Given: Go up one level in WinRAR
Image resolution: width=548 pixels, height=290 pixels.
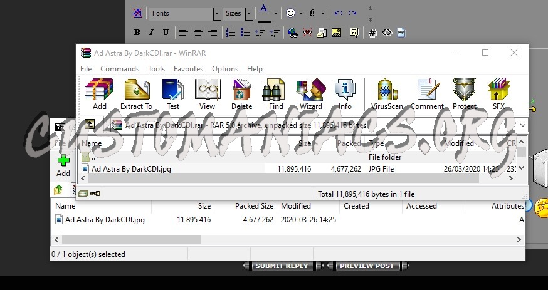Looking at the screenshot, I should click(90, 124).
